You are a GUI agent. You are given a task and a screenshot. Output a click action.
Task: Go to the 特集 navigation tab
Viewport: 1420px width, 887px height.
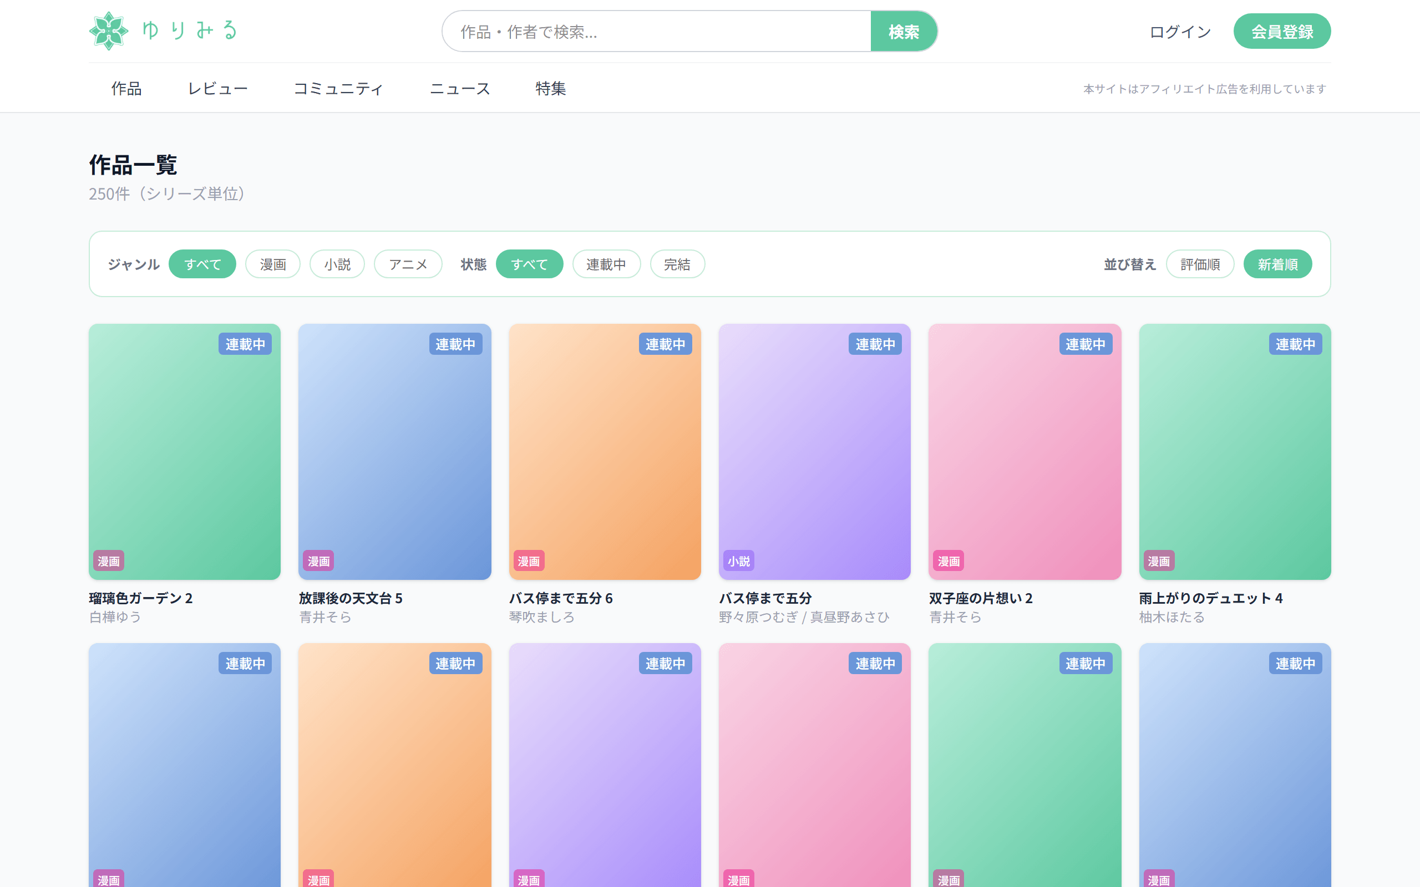[550, 88]
